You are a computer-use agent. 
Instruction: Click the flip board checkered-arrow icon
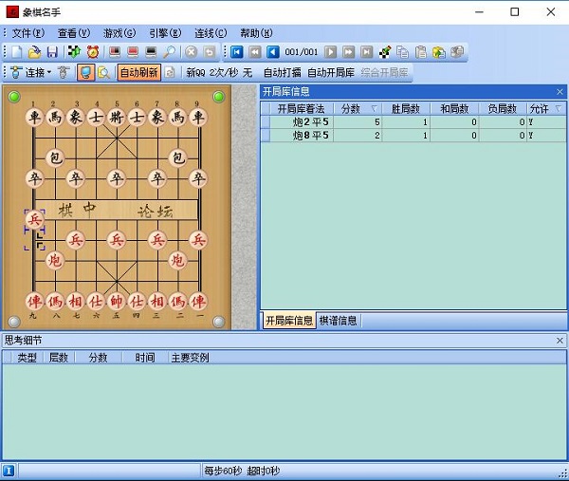[x=75, y=52]
